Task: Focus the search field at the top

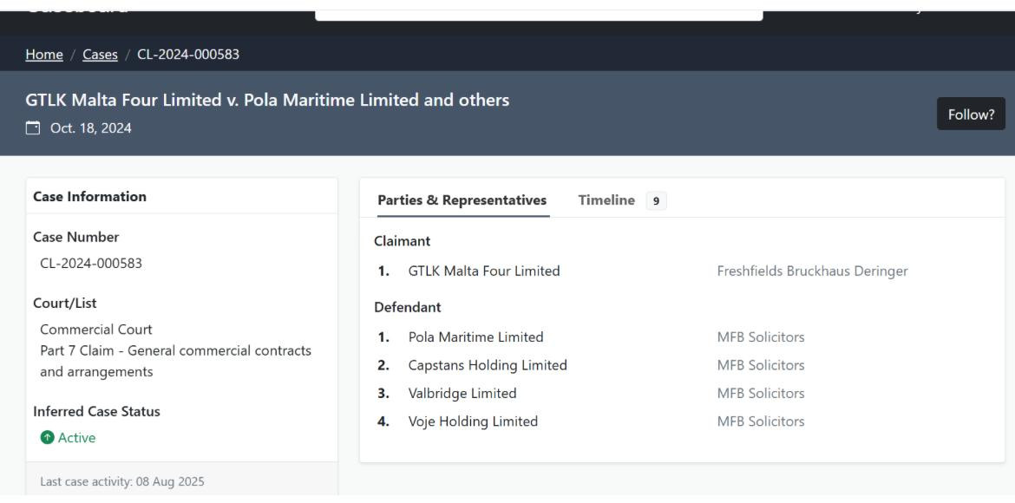Action: click(538, 10)
